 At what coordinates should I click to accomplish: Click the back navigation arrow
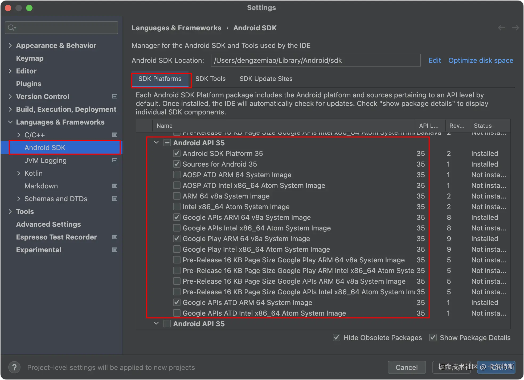(x=501, y=28)
